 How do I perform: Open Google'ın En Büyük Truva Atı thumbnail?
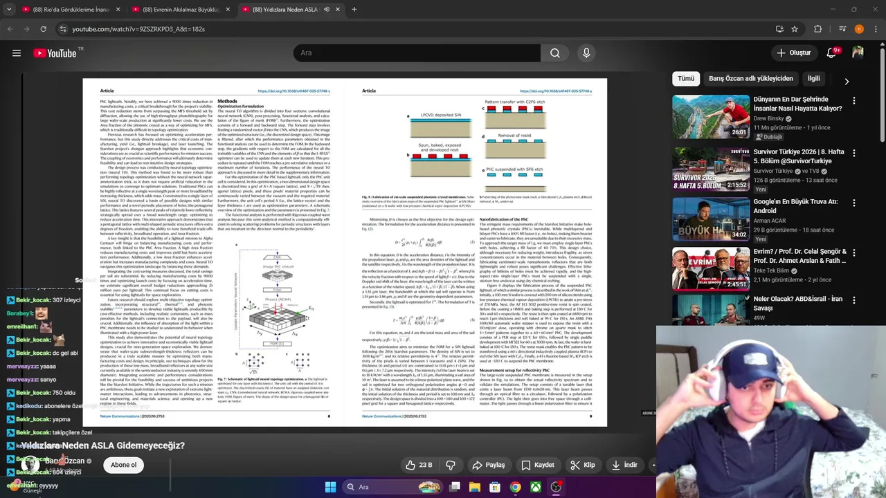711,219
